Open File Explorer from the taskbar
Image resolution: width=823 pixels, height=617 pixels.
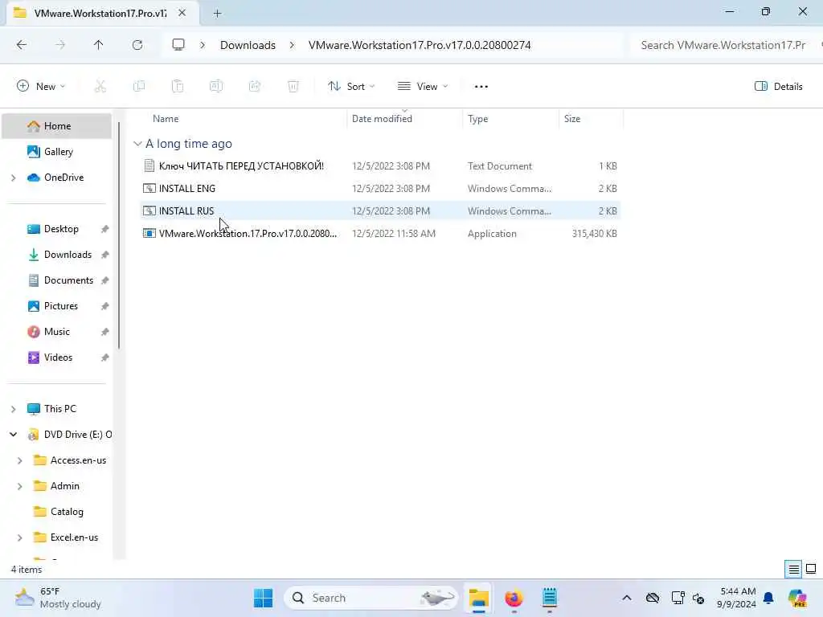coord(479,598)
